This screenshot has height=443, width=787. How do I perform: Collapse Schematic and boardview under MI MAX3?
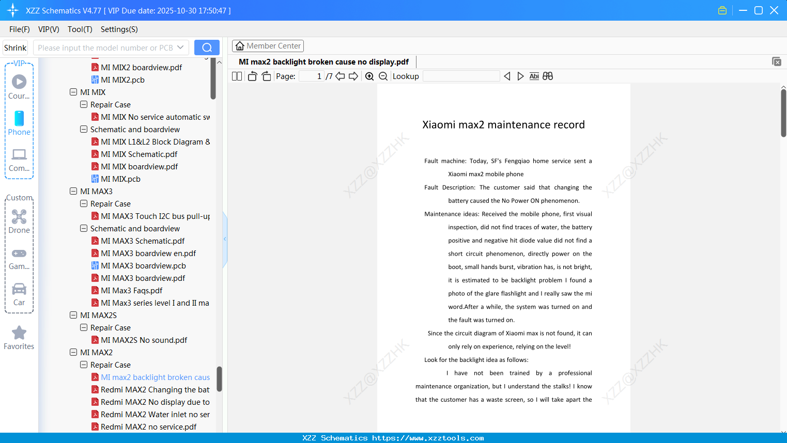click(x=84, y=229)
